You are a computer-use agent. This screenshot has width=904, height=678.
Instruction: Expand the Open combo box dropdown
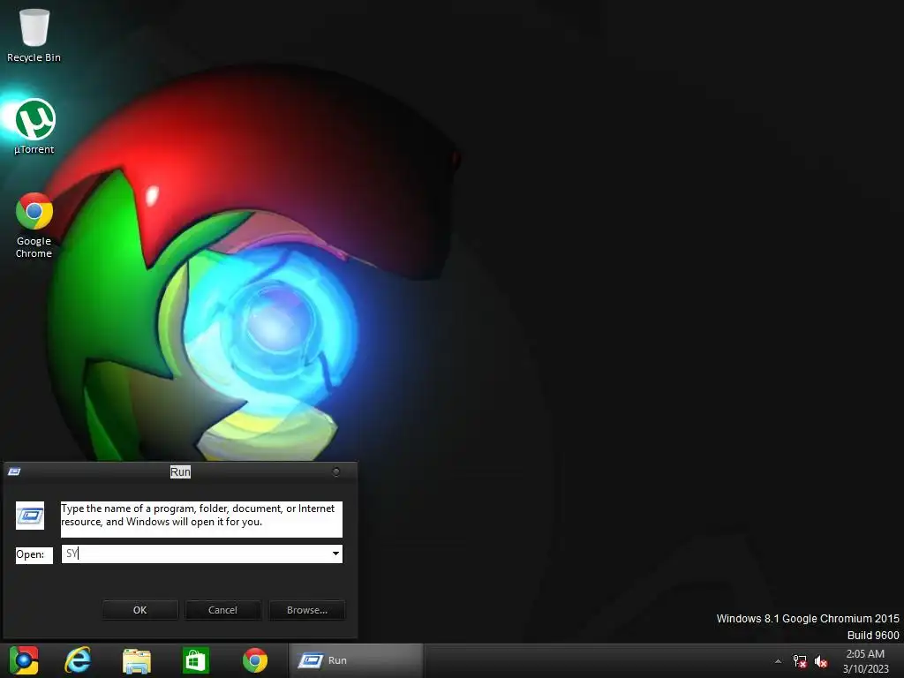(x=335, y=554)
